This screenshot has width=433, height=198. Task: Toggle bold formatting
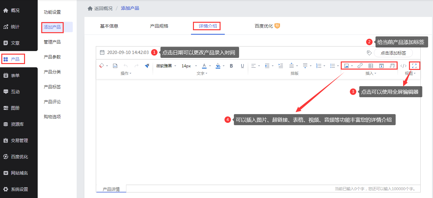pos(231,66)
